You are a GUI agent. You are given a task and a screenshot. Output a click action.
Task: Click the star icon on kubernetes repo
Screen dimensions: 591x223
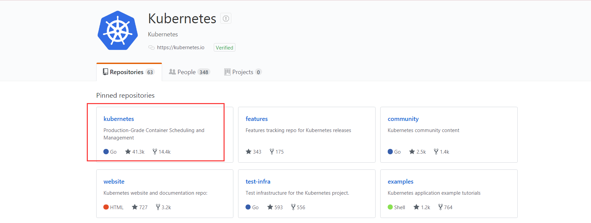pyautogui.click(x=128, y=152)
